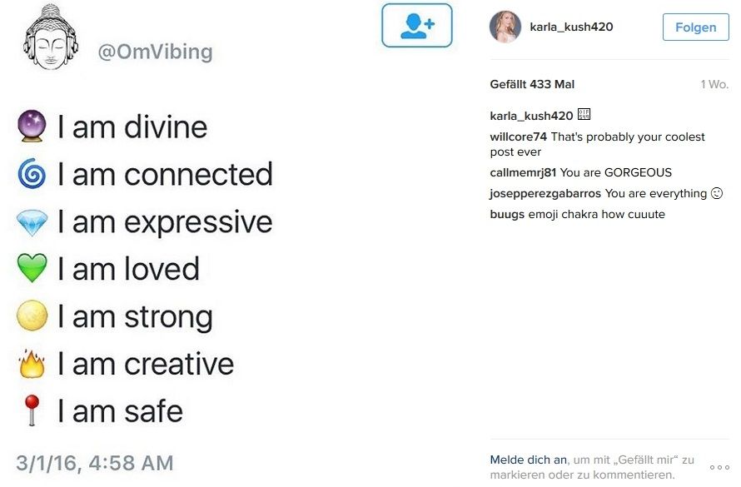Open the three-dots more options menu
This screenshot has height=487, width=741.
tap(719, 468)
